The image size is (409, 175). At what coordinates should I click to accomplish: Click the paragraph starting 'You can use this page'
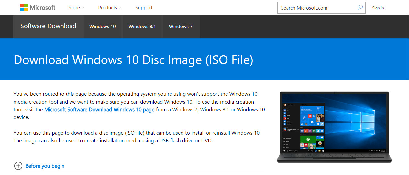[137, 137]
